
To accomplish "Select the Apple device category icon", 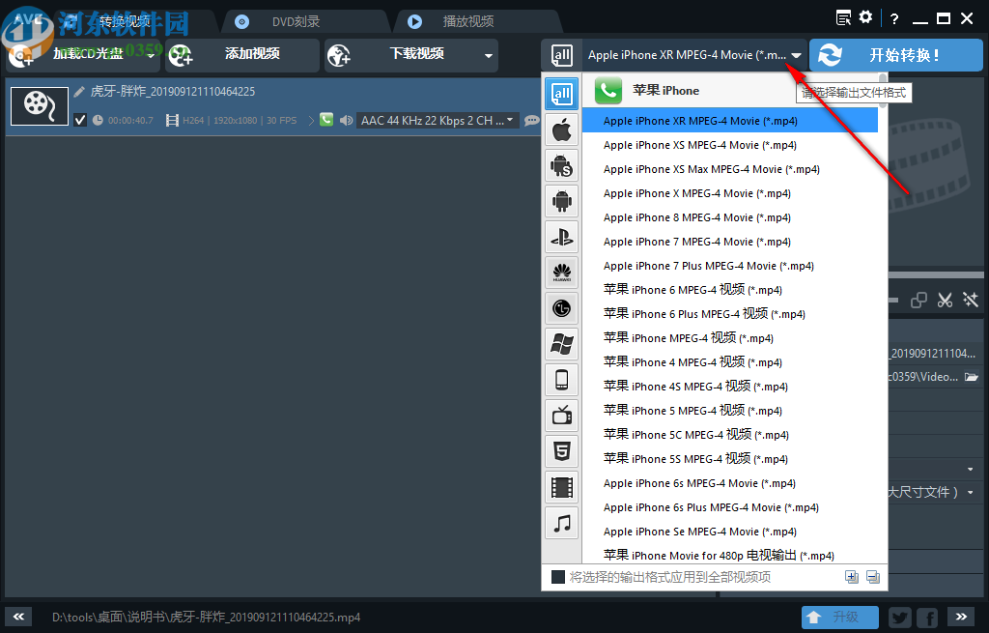I will (562, 129).
